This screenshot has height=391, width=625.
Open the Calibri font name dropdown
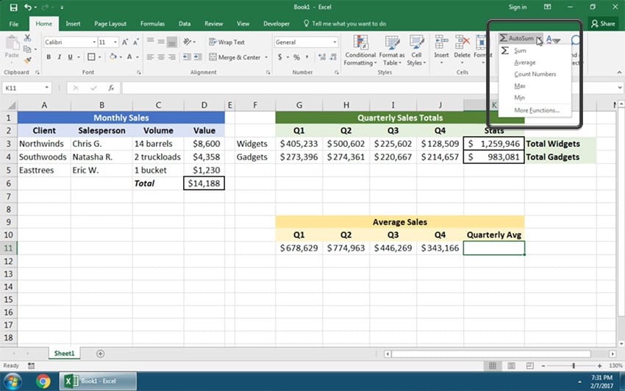point(94,42)
